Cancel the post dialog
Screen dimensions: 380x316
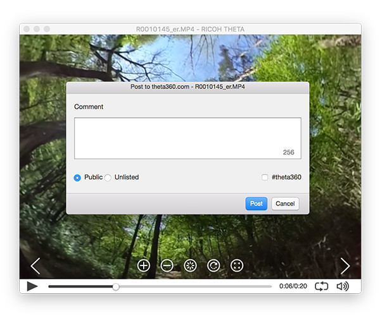point(285,204)
